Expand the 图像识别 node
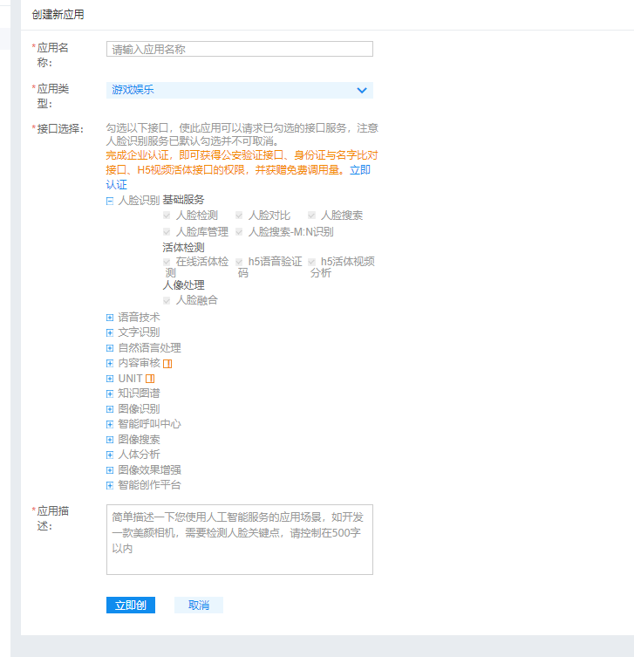The width and height of the screenshot is (634, 657). [x=110, y=409]
